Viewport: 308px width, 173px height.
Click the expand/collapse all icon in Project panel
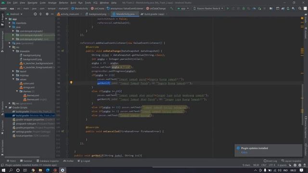tap(40, 14)
